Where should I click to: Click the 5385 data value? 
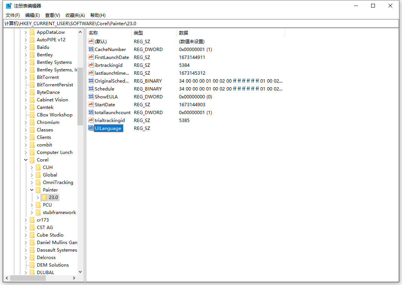(x=184, y=121)
